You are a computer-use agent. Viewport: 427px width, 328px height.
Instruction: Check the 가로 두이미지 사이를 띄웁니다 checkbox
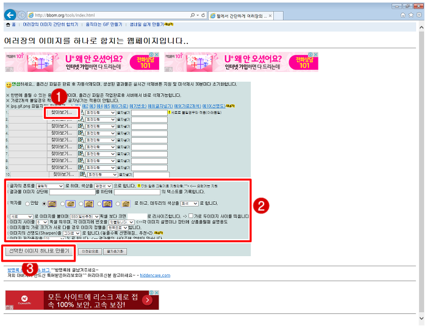[191, 216]
